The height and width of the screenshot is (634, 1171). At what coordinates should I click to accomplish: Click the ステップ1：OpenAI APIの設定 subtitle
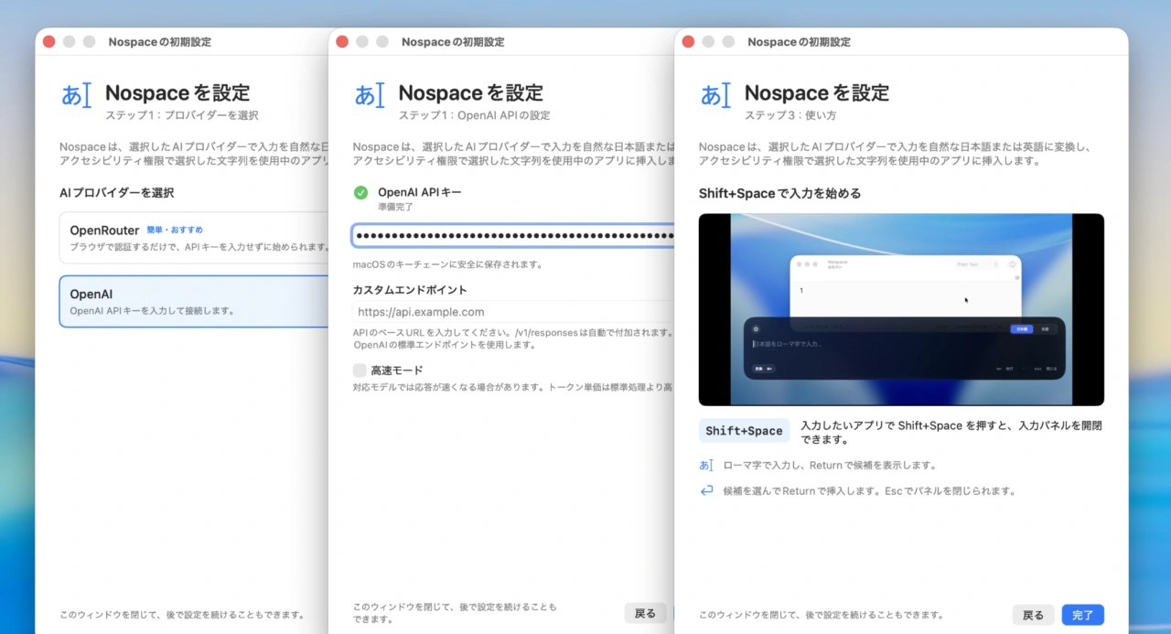[475, 115]
